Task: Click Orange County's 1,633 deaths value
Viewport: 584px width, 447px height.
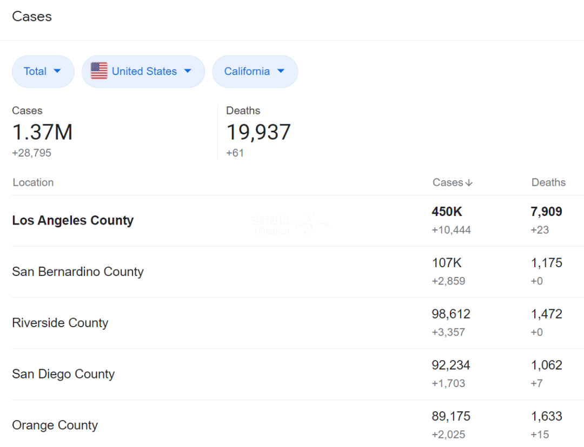Action: pyautogui.click(x=546, y=417)
